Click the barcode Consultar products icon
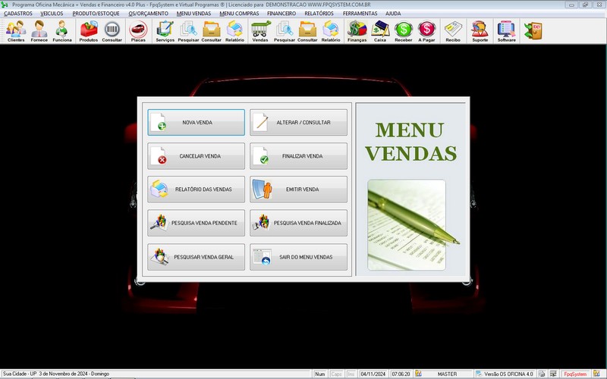This screenshot has height=379, width=607. 112,31
